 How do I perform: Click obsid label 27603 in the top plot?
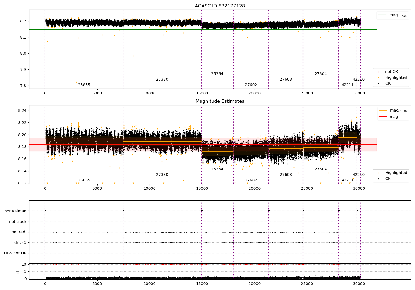(286, 80)
